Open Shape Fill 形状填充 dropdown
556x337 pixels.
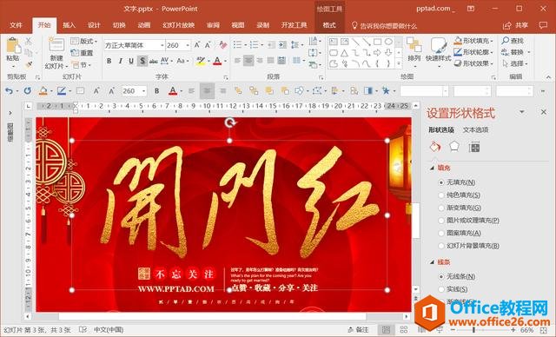pos(473,41)
